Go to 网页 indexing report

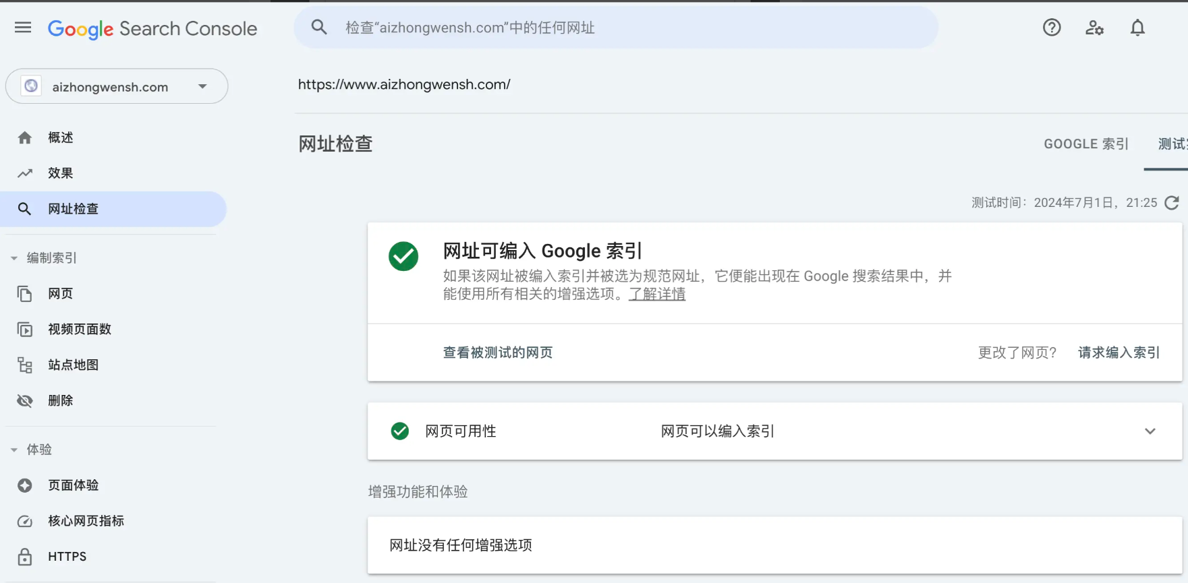(61, 294)
